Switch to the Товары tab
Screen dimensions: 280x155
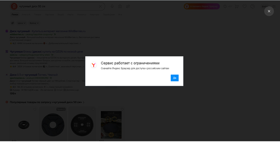point(38,15)
